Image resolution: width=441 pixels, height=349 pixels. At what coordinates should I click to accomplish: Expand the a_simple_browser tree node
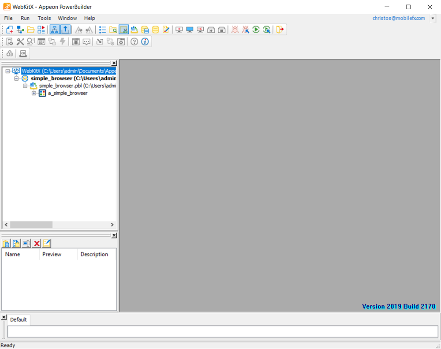34,93
